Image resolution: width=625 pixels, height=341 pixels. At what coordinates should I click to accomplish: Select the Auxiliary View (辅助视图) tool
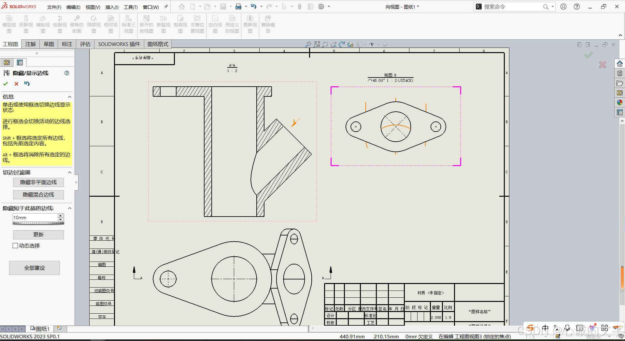pos(43,24)
